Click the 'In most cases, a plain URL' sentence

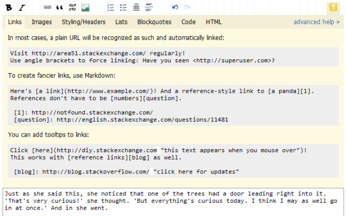pyautogui.click(x=116, y=38)
